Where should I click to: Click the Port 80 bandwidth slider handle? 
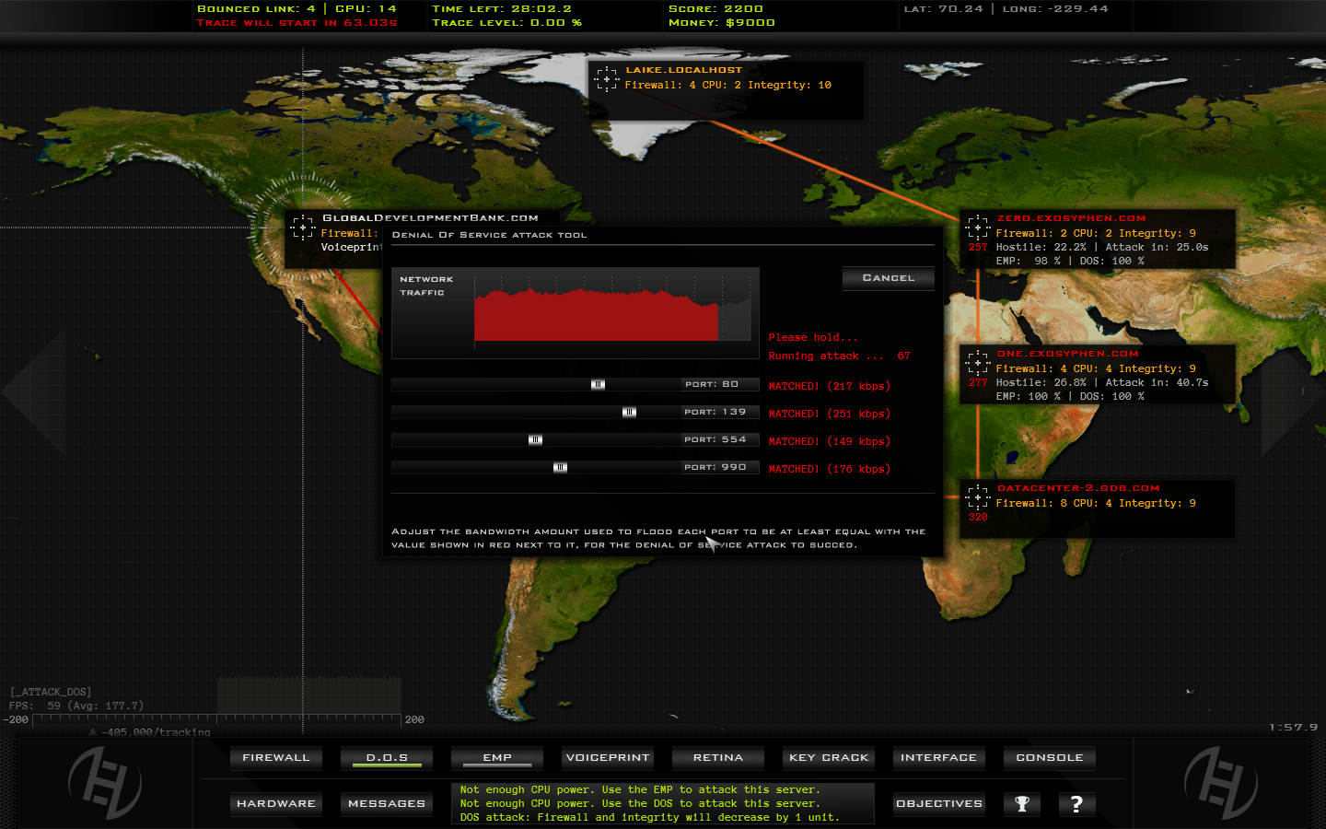pyautogui.click(x=598, y=385)
